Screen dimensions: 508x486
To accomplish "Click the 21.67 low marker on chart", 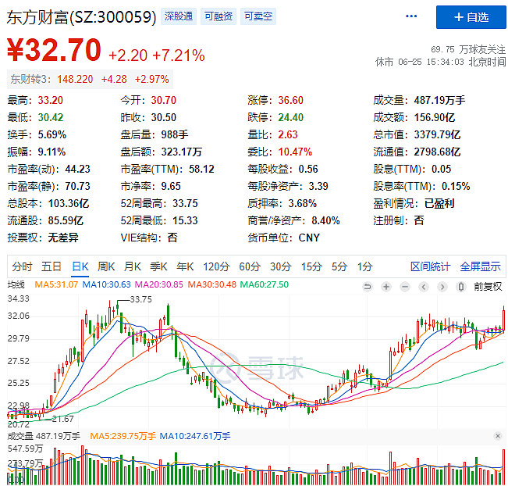I will [x=62, y=419].
